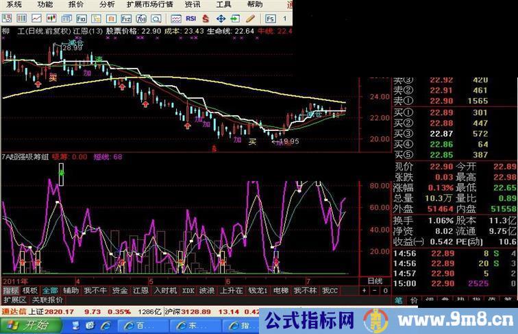Select the 上升在 indicator tab

[x=232, y=291]
